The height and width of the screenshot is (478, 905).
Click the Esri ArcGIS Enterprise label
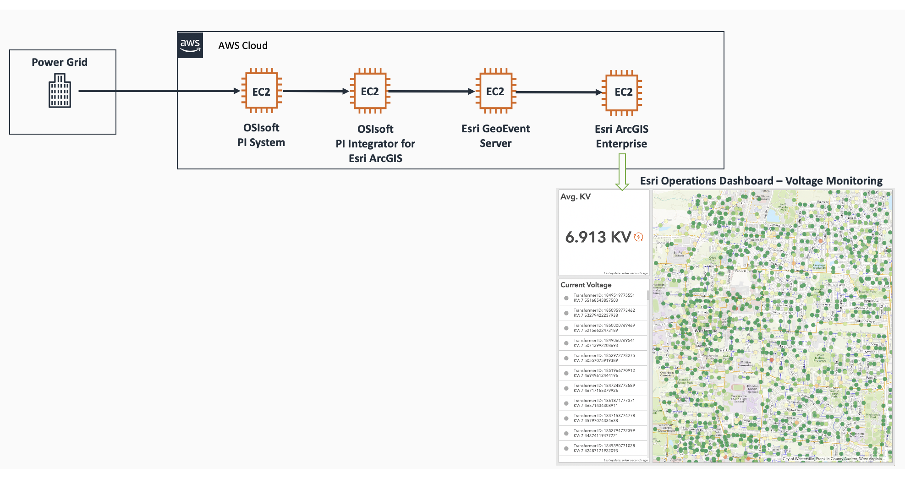pyautogui.click(x=622, y=136)
